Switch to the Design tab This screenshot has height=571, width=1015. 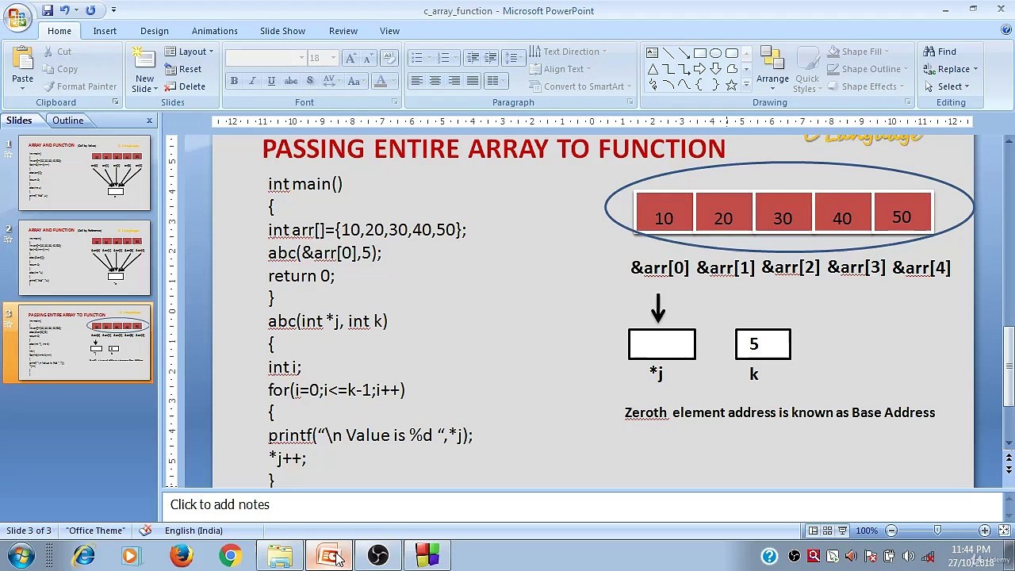pos(155,31)
